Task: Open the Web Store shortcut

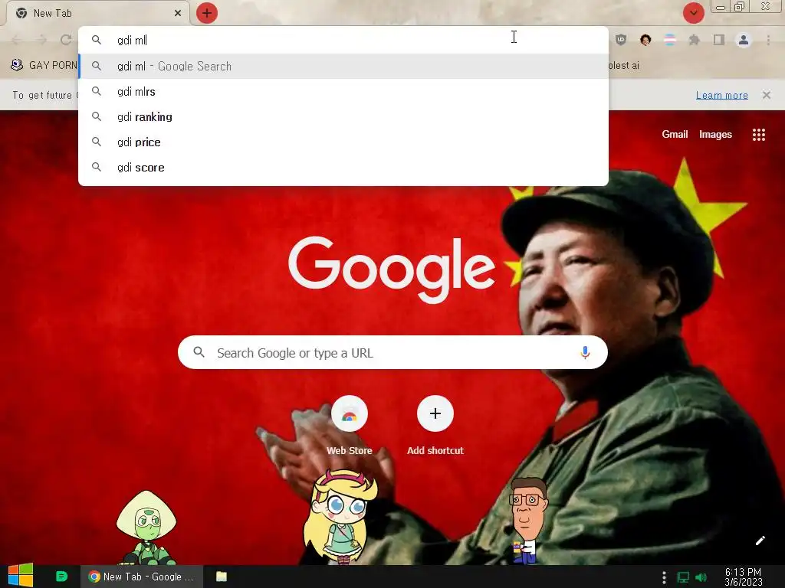Action: coord(350,425)
